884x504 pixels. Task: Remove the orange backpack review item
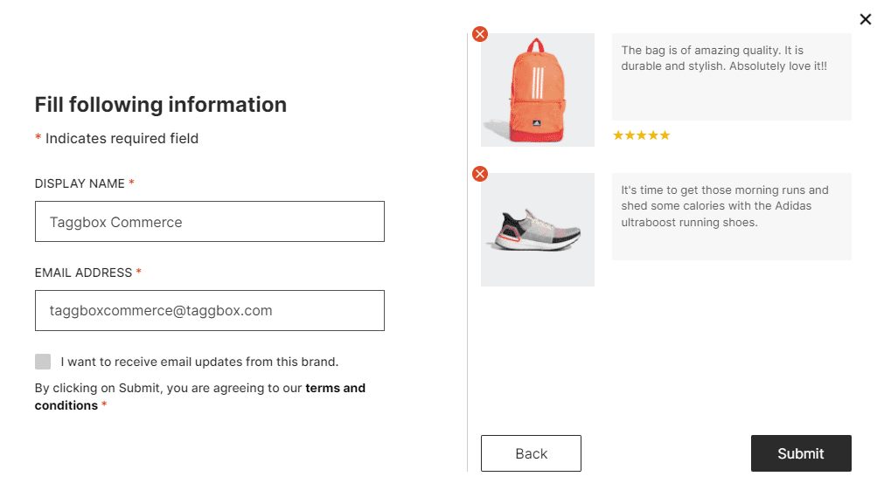480,34
